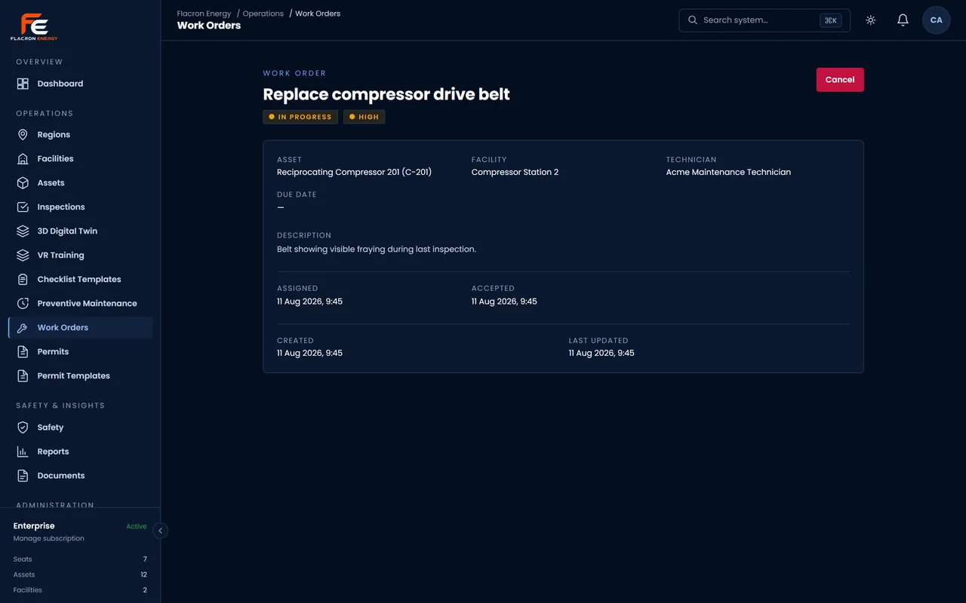Cancel the work order
This screenshot has width=966, height=603.
coord(840,80)
